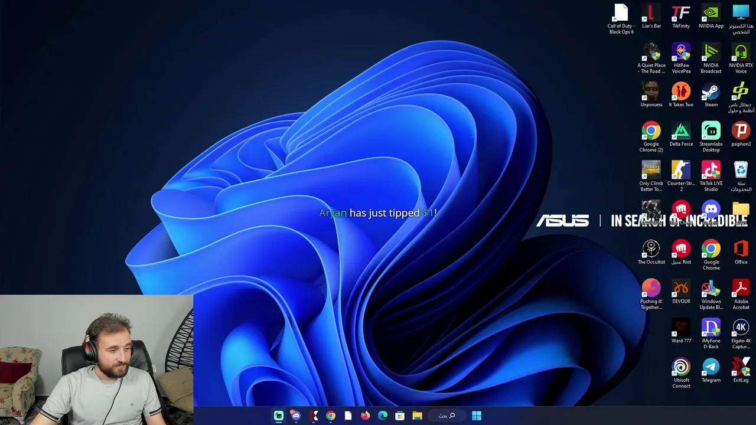Select the Ward 777 desktop icon

point(681,331)
